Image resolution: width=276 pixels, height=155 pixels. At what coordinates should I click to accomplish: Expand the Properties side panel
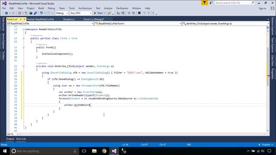273,74
